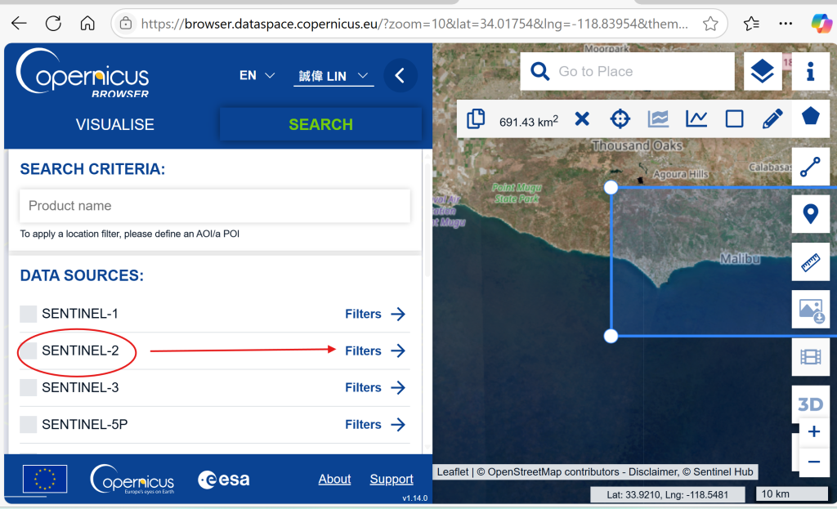Expand Filters for SENTINEL-1
Image resolution: width=837 pixels, height=509 pixels.
pyautogui.click(x=375, y=314)
